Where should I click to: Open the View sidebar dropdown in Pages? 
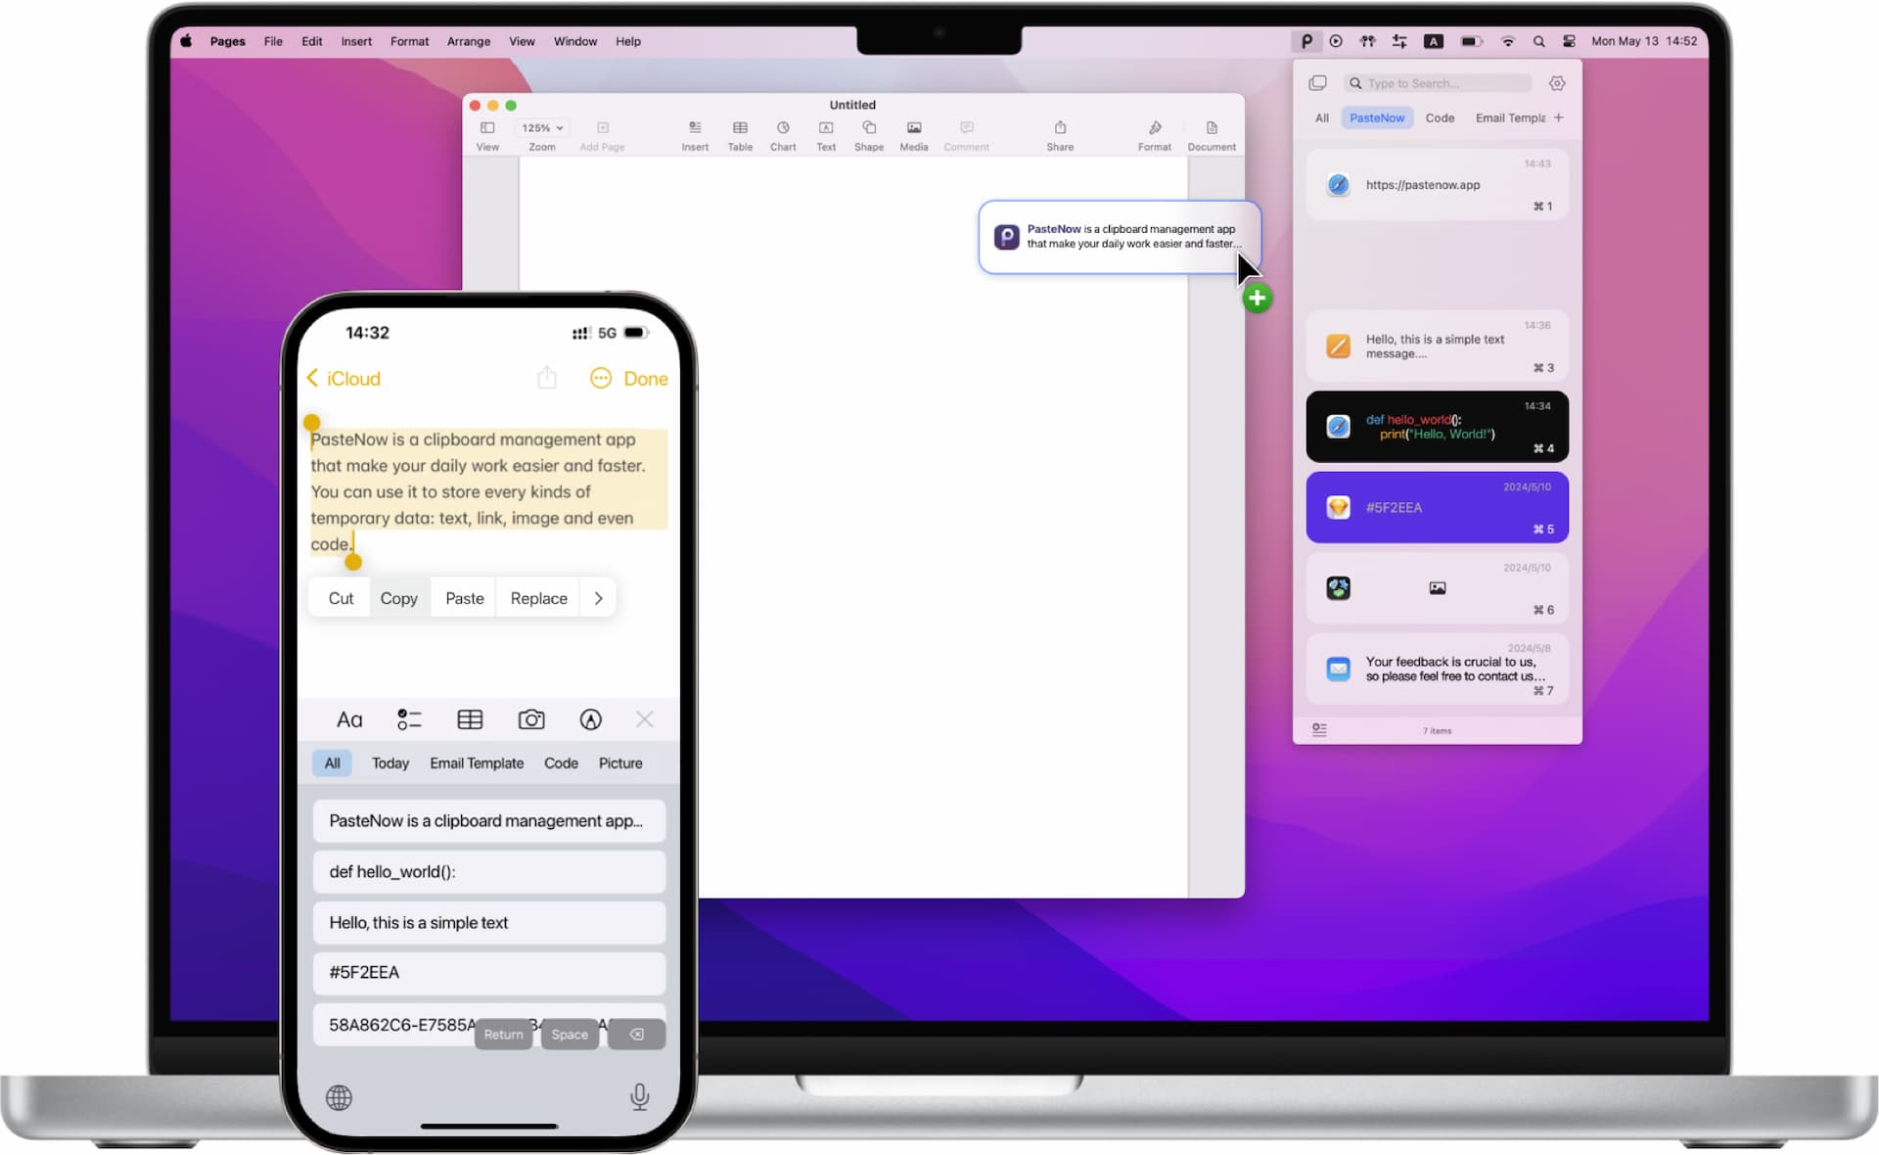[487, 128]
